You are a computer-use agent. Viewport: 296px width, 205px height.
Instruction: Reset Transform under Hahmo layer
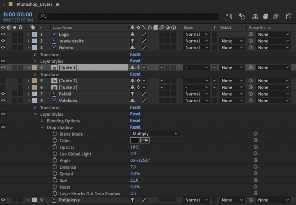pos(135,54)
